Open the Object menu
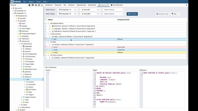Screen dimensions: 198x111 coord(32,2)
